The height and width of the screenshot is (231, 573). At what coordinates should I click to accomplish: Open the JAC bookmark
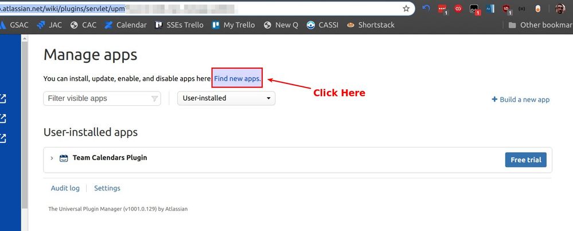50,25
